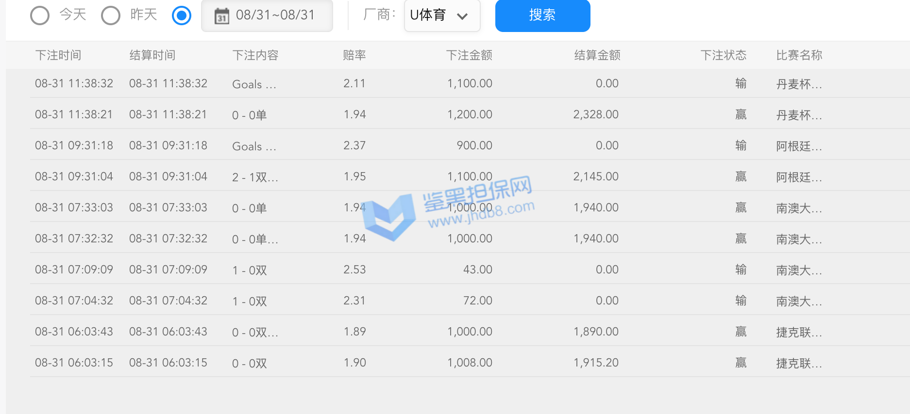Click the dropdown chevron beside U体育

462,16
